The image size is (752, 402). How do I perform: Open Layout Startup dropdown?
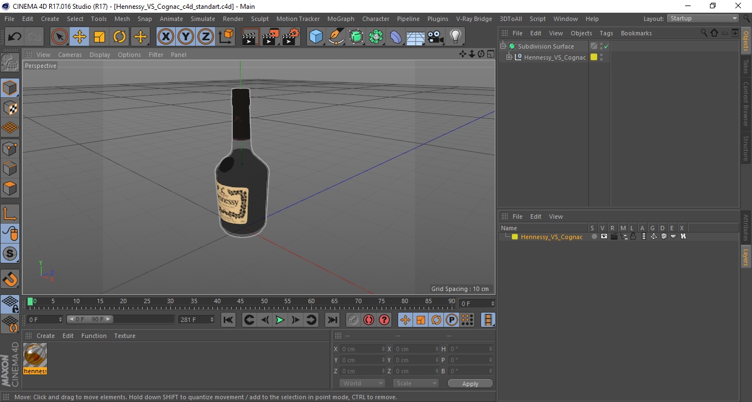pyautogui.click(x=703, y=18)
